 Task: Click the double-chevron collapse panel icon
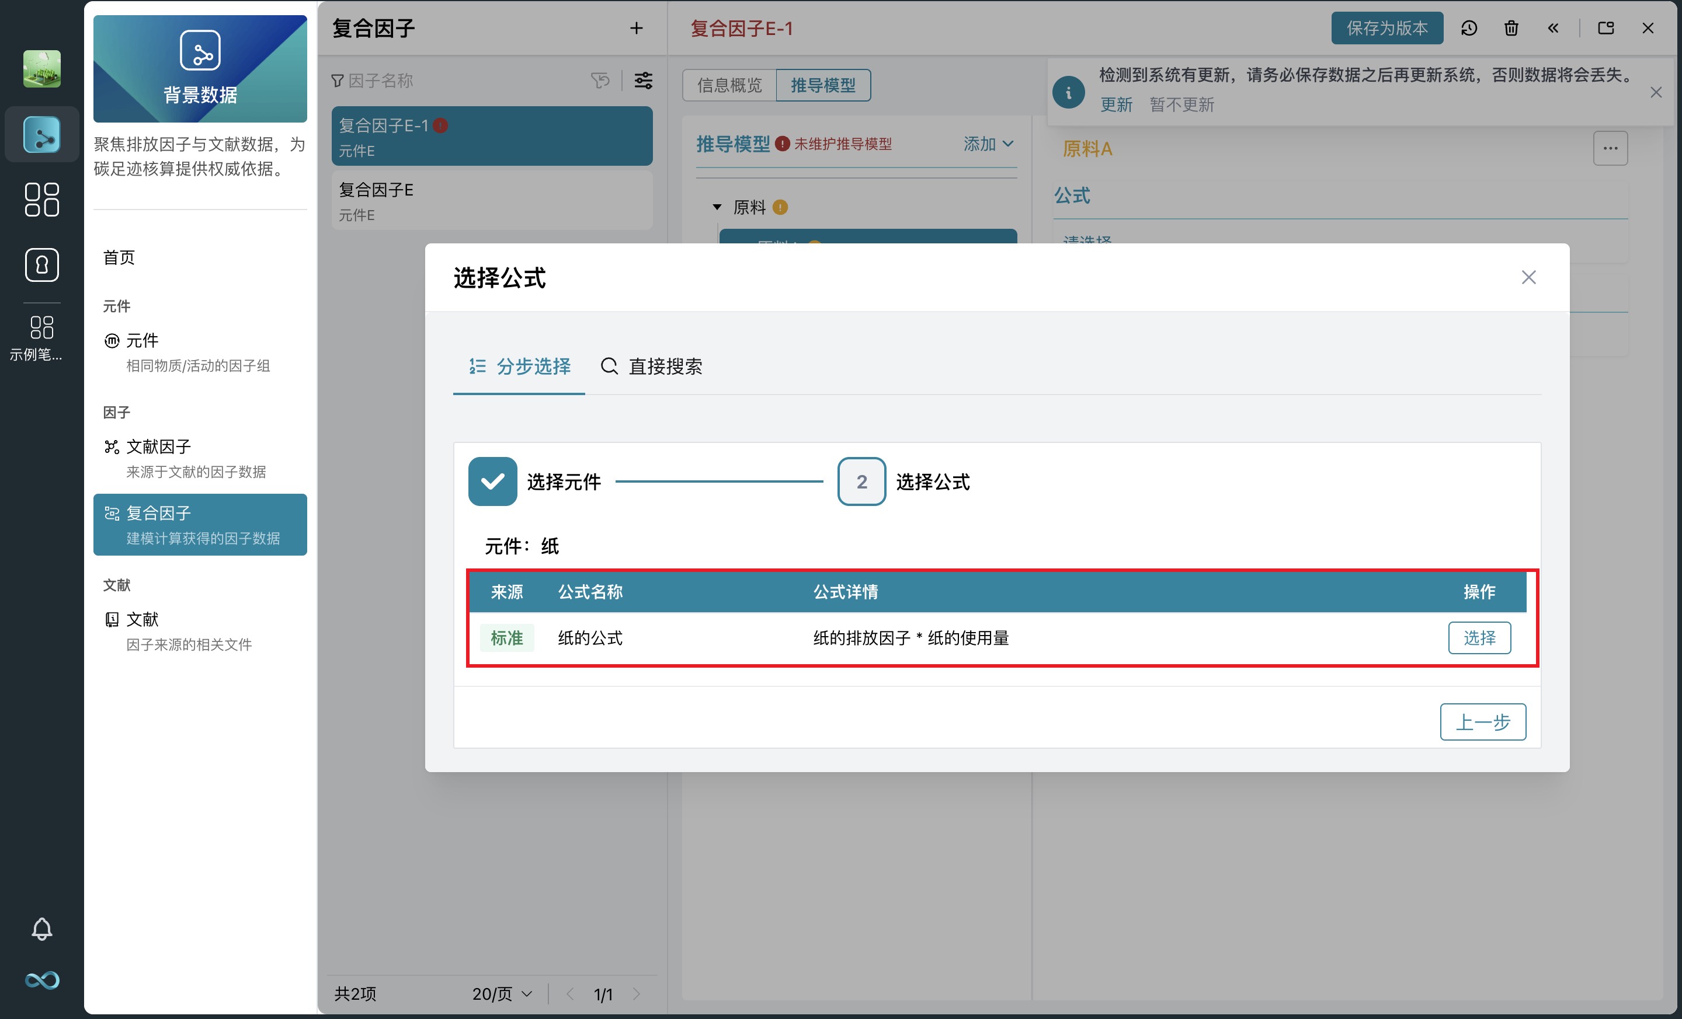1552,28
